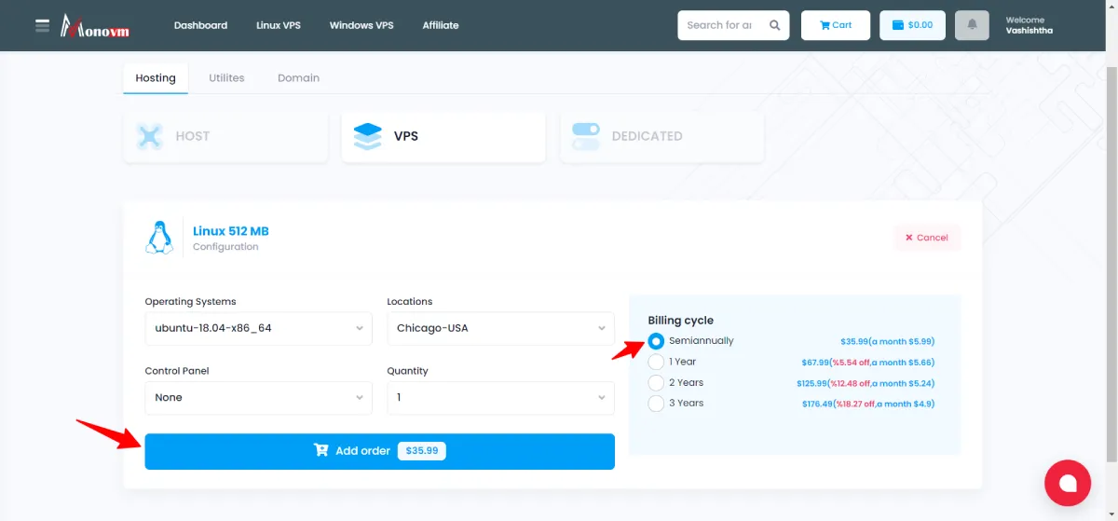1118x521 pixels.
Task: Click the Add order $35.99 button
Action: tap(379, 451)
